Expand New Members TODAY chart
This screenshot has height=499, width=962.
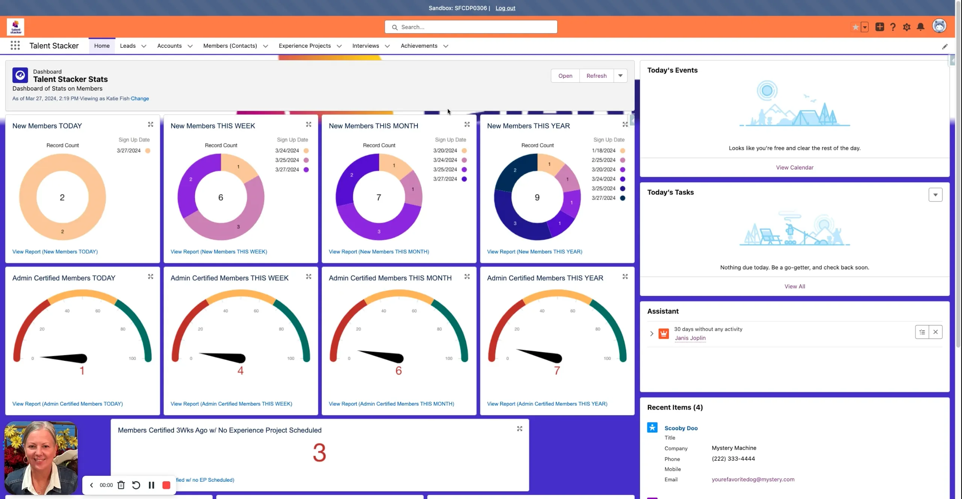point(151,124)
